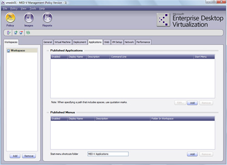Switch to the Web tab
The image size is (227, 165).
click(107, 42)
